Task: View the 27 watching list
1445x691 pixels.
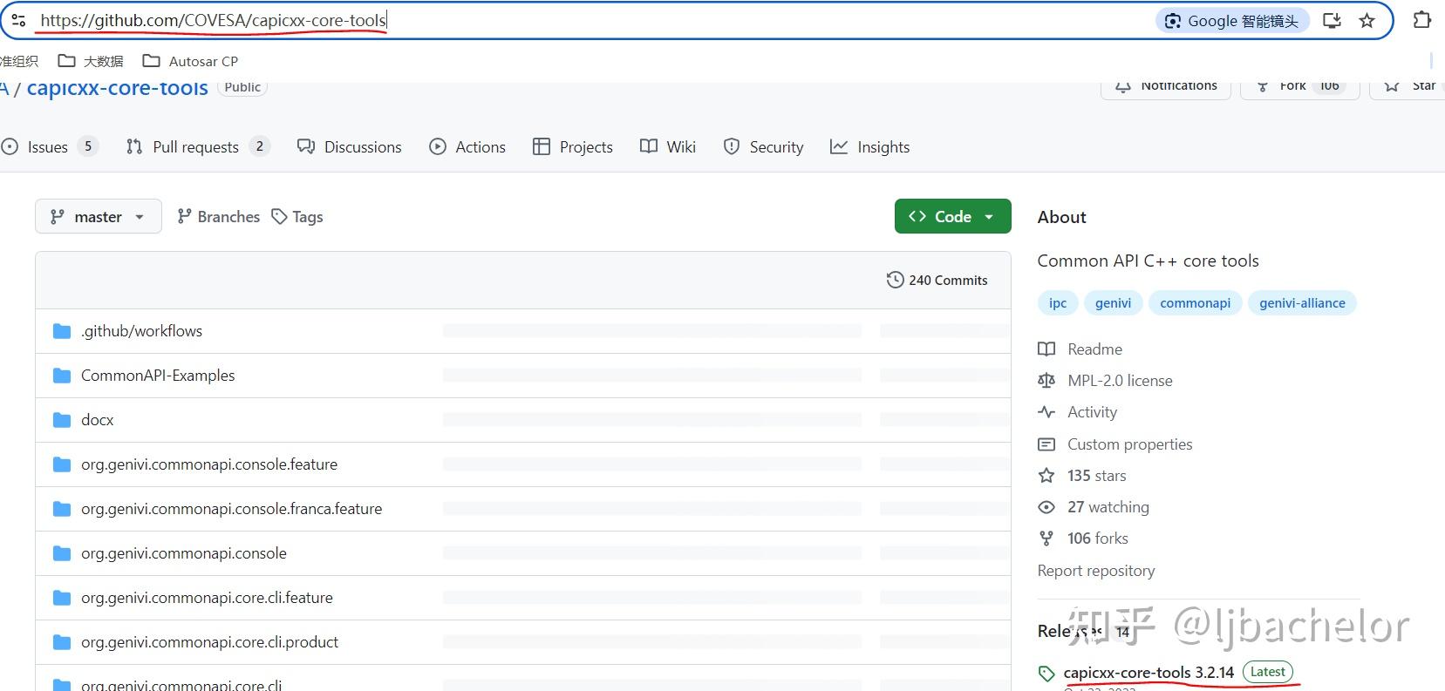Action: [x=1108, y=507]
